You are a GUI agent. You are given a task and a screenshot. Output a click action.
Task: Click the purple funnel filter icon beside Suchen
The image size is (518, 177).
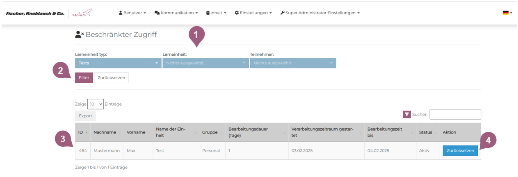pos(406,115)
